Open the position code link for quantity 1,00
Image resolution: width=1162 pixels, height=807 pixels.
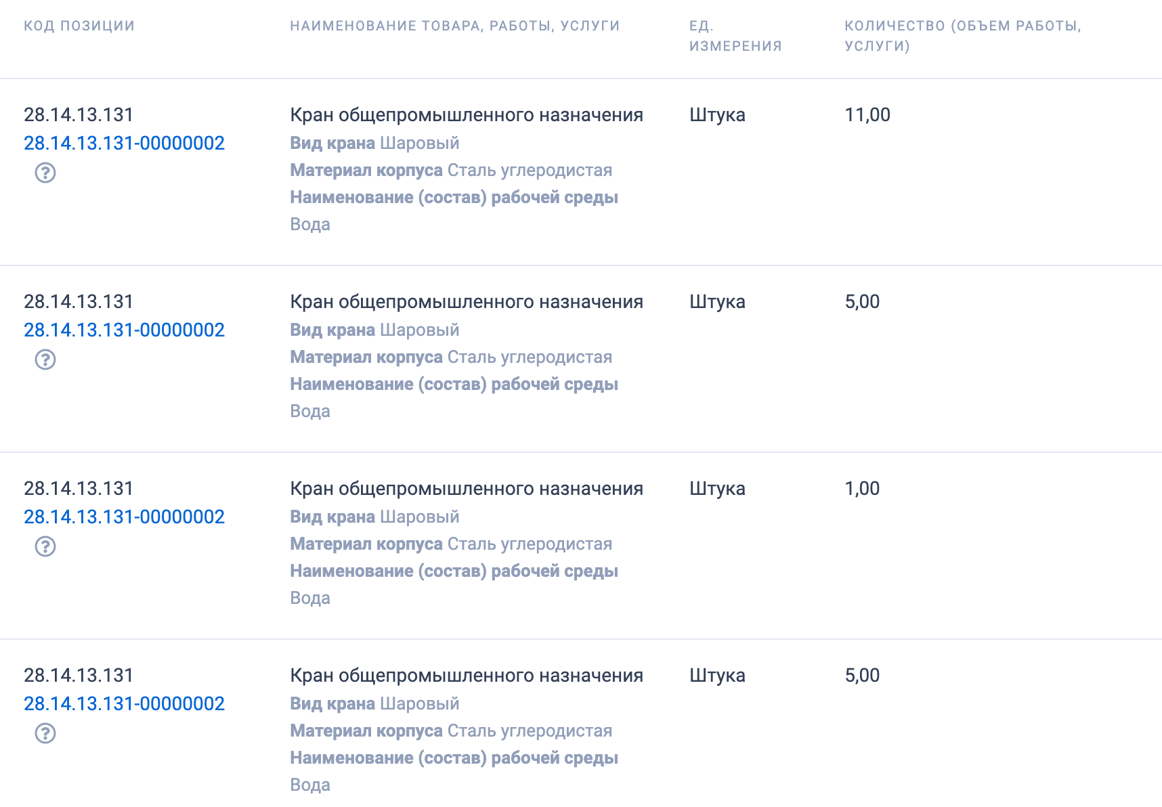click(x=125, y=517)
